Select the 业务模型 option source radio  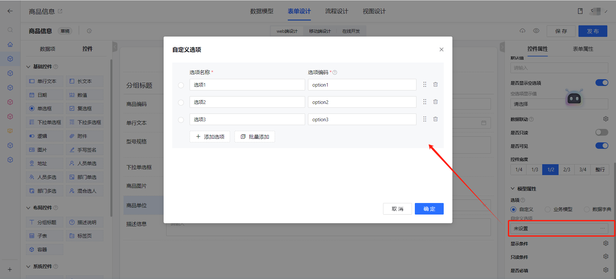[548, 209]
